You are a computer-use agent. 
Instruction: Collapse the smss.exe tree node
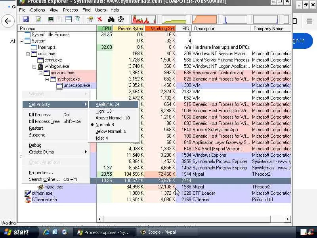pyautogui.click(x=28, y=54)
